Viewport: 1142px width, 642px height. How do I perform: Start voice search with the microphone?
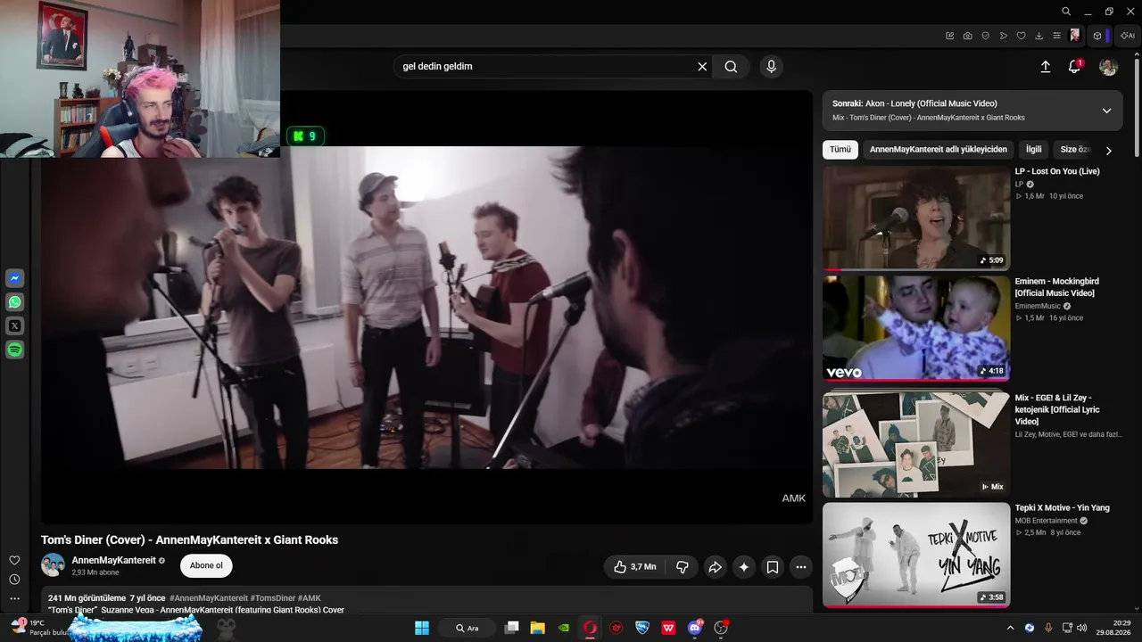coord(771,67)
